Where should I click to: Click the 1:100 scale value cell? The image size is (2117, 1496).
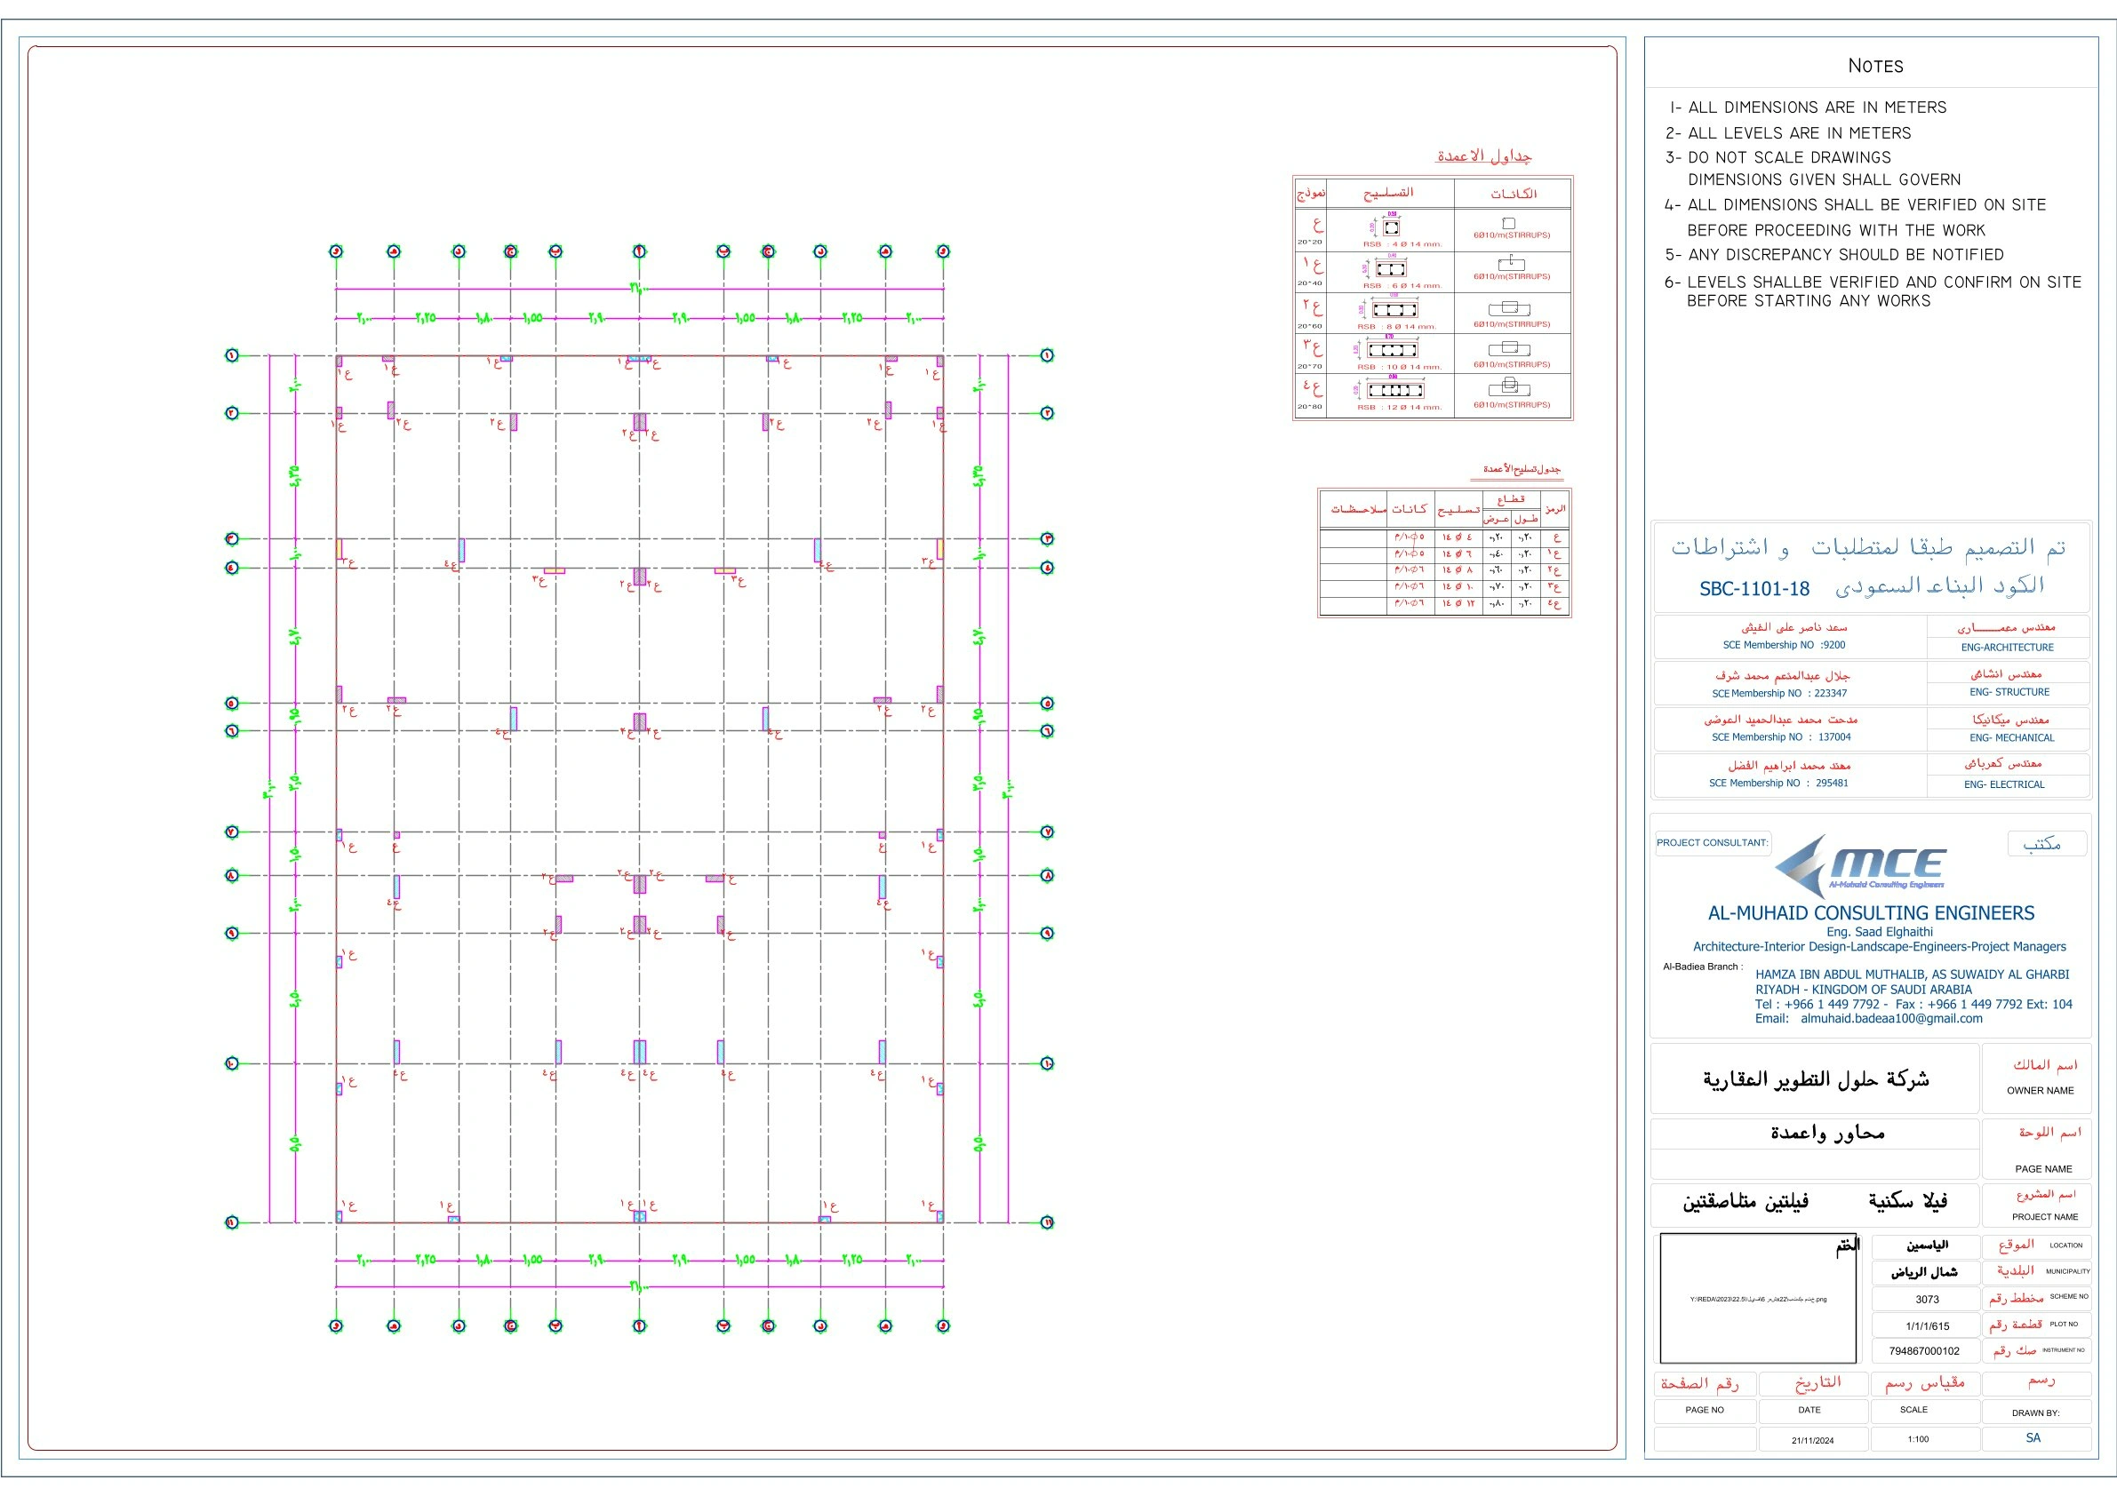pyautogui.click(x=1918, y=1439)
